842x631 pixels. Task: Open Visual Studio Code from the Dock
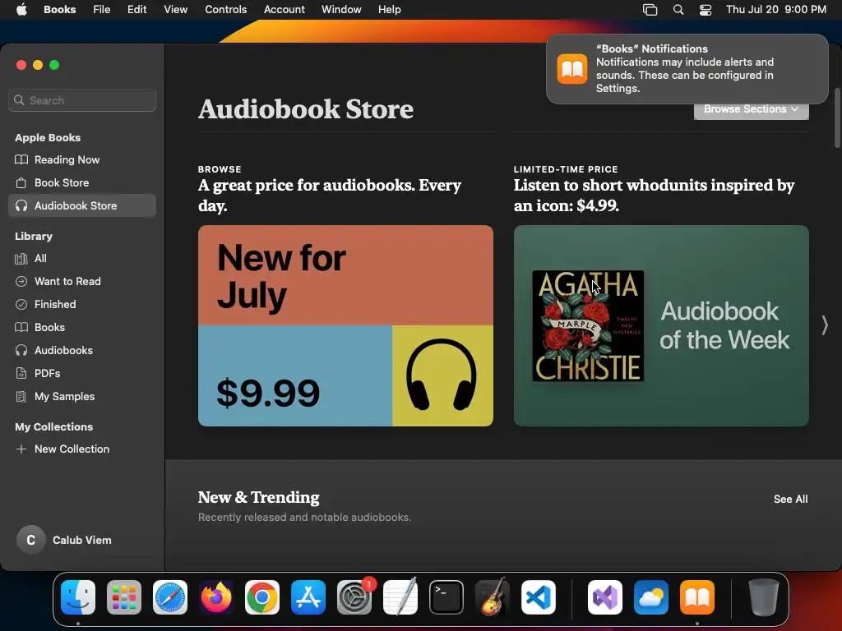539,597
